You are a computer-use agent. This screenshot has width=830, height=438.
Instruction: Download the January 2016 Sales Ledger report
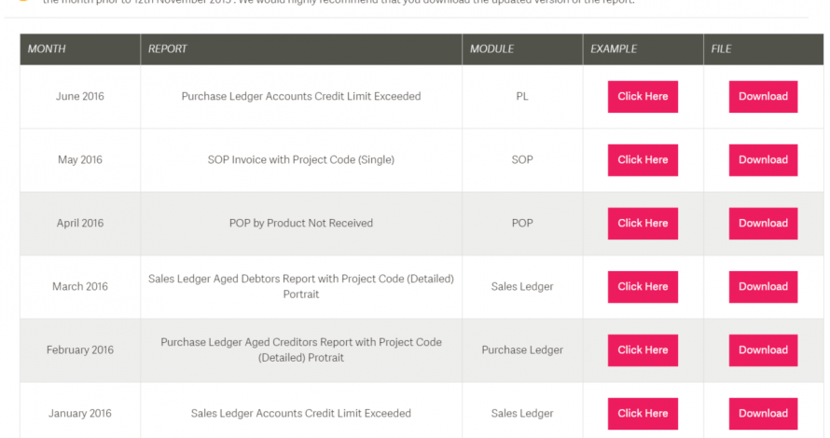pyautogui.click(x=763, y=414)
